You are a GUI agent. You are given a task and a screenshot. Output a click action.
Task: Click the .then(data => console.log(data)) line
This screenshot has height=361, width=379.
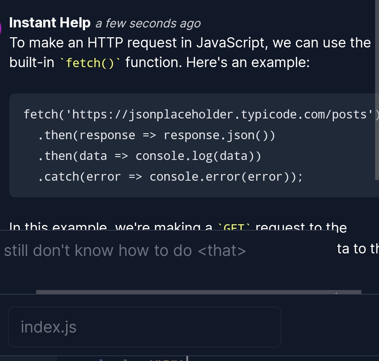(x=150, y=155)
